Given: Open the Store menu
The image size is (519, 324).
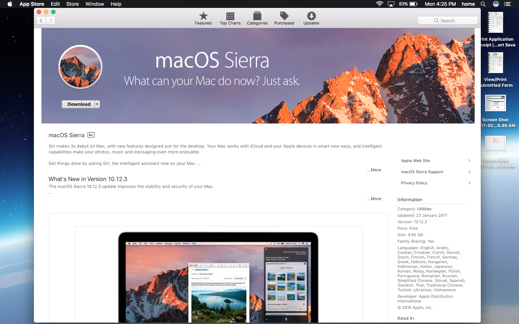Looking at the screenshot, I should click(72, 4).
